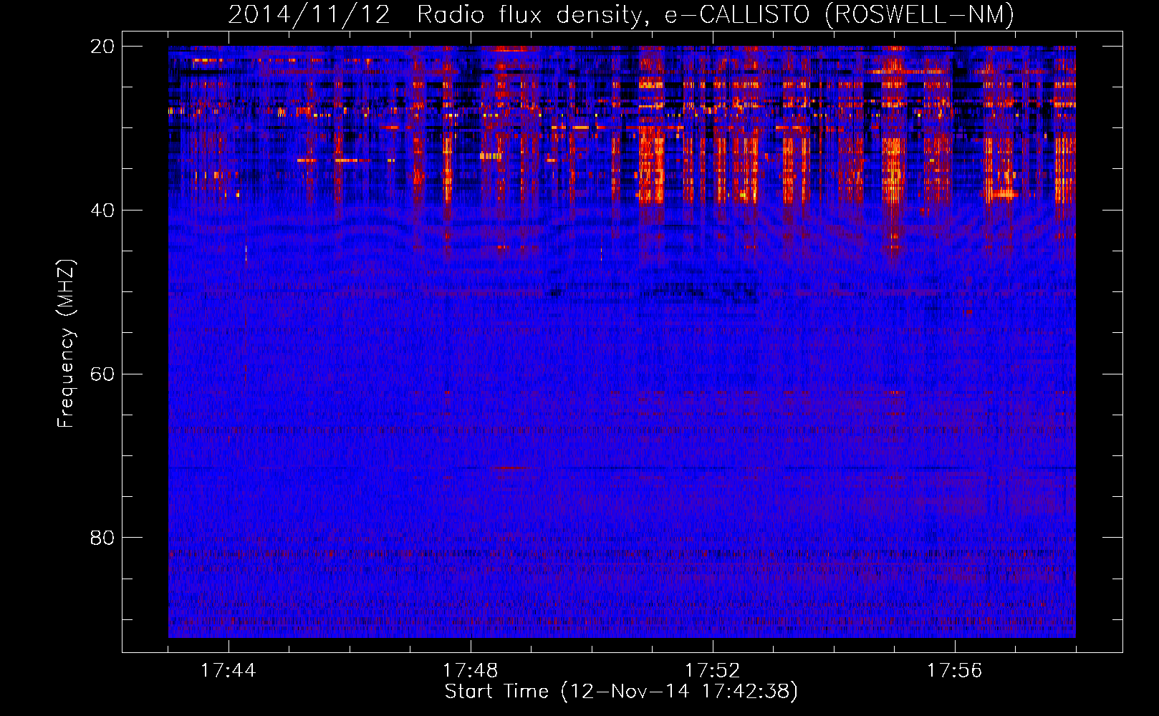The height and width of the screenshot is (716, 1159).
Task: Click the 17:44 time tick label
Action: click(228, 671)
